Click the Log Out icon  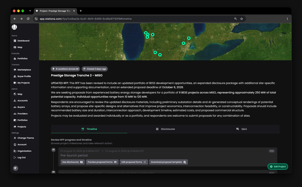coord(15,157)
